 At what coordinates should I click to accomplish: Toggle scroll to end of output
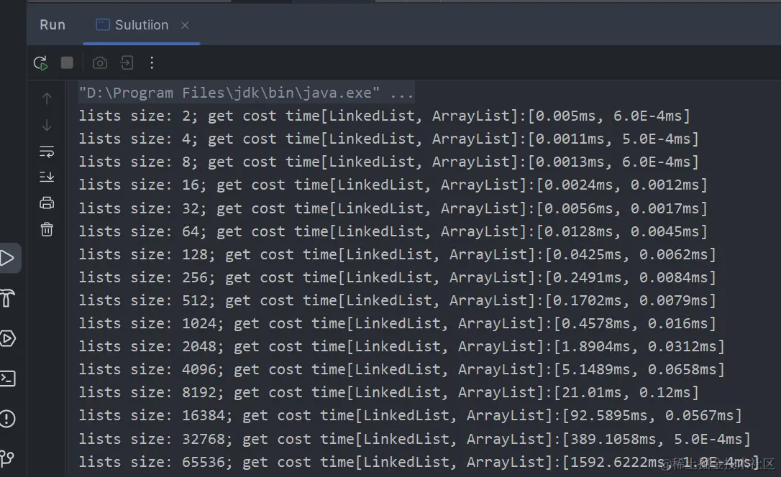click(47, 177)
